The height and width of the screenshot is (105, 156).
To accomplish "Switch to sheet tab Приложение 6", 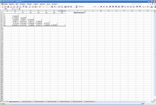I will (65, 101).
